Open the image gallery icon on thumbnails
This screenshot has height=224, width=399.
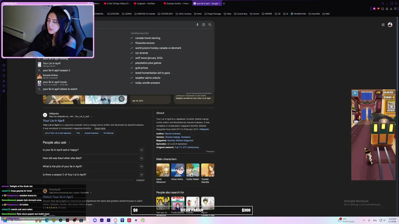[x=122, y=99]
